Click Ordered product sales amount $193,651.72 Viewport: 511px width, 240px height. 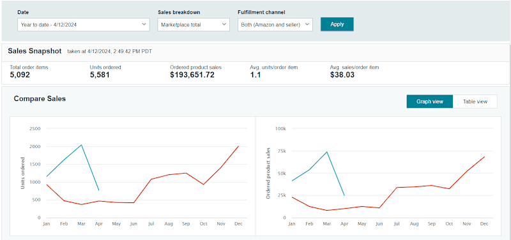[192, 75]
